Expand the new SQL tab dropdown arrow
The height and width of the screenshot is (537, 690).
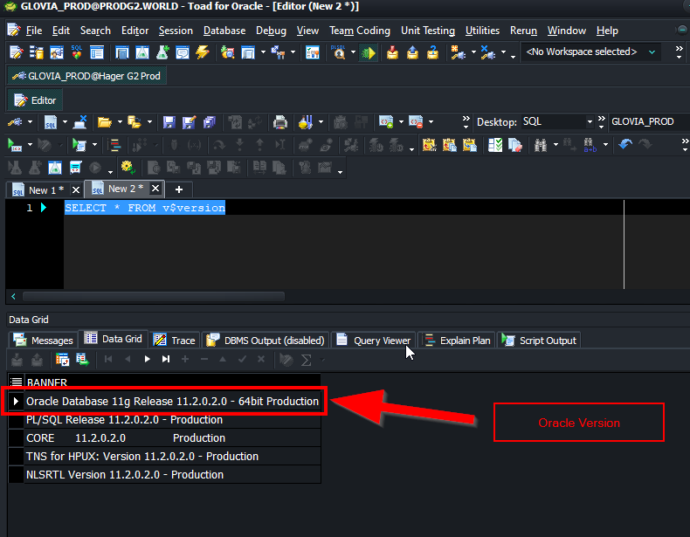tap(66, 122)
